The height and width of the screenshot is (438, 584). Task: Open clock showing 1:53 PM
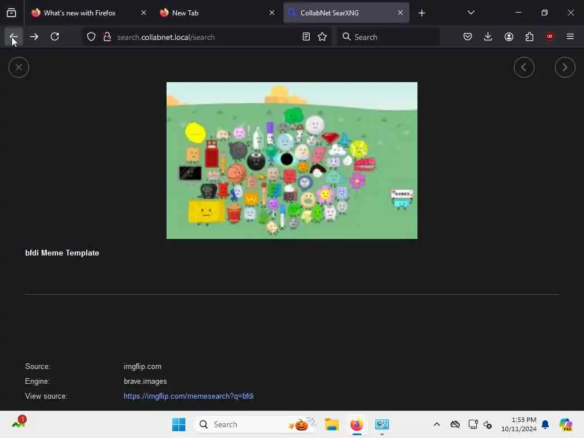pyautogui.click(x=519, y=424)
